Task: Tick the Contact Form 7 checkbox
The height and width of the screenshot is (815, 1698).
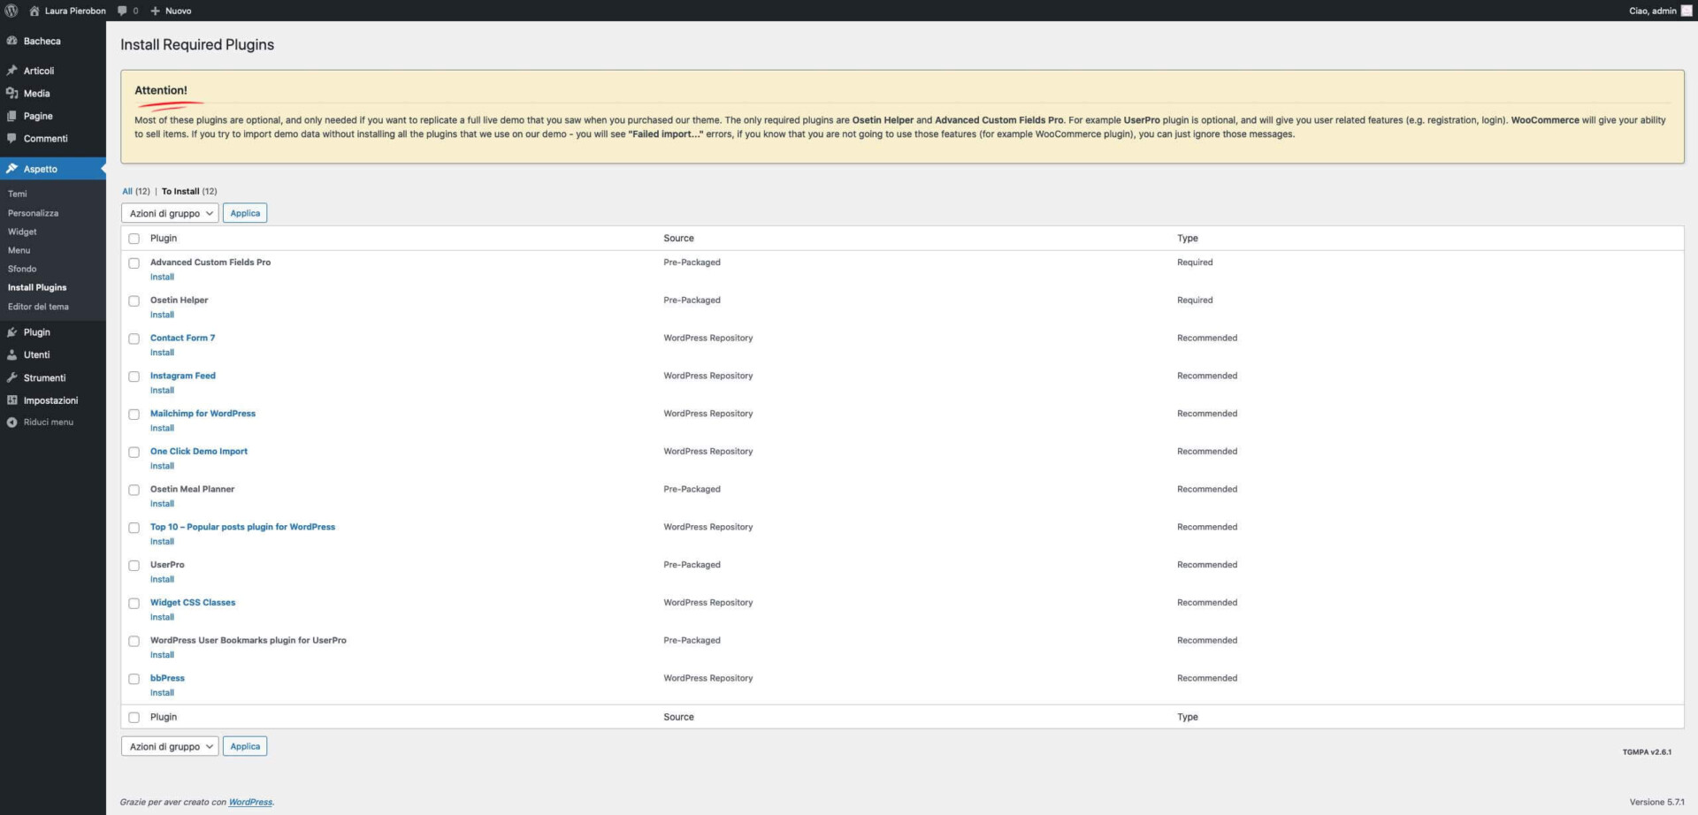Action: 134,339
